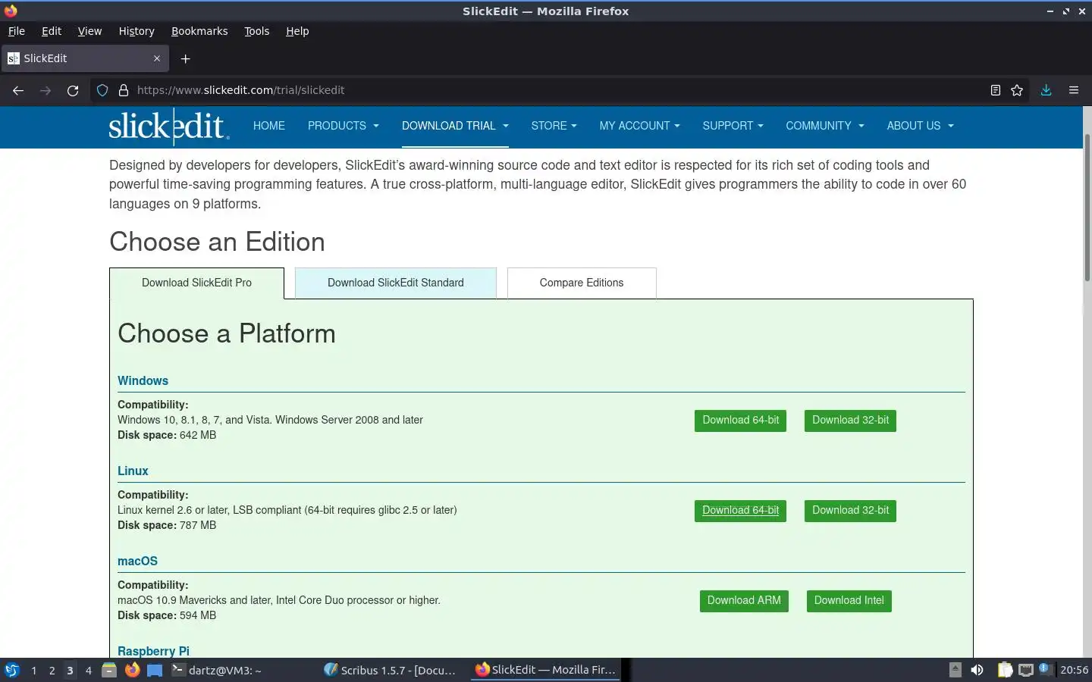Download the Windows 64-bit installer

tap(740, 421)
